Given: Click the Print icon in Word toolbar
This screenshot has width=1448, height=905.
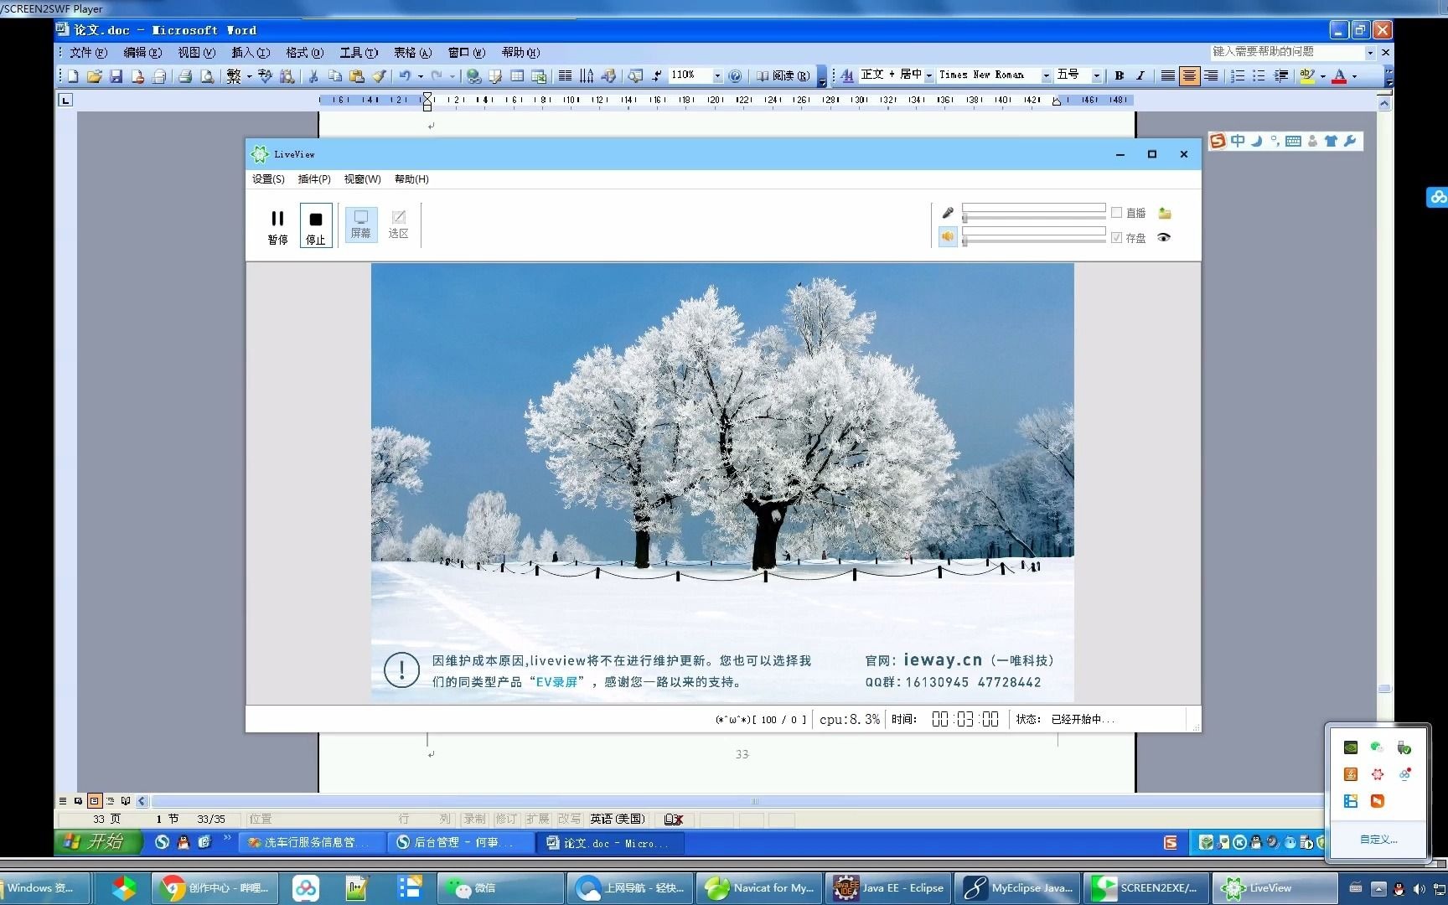Looking at the screenshot, I should pos(185,76).
